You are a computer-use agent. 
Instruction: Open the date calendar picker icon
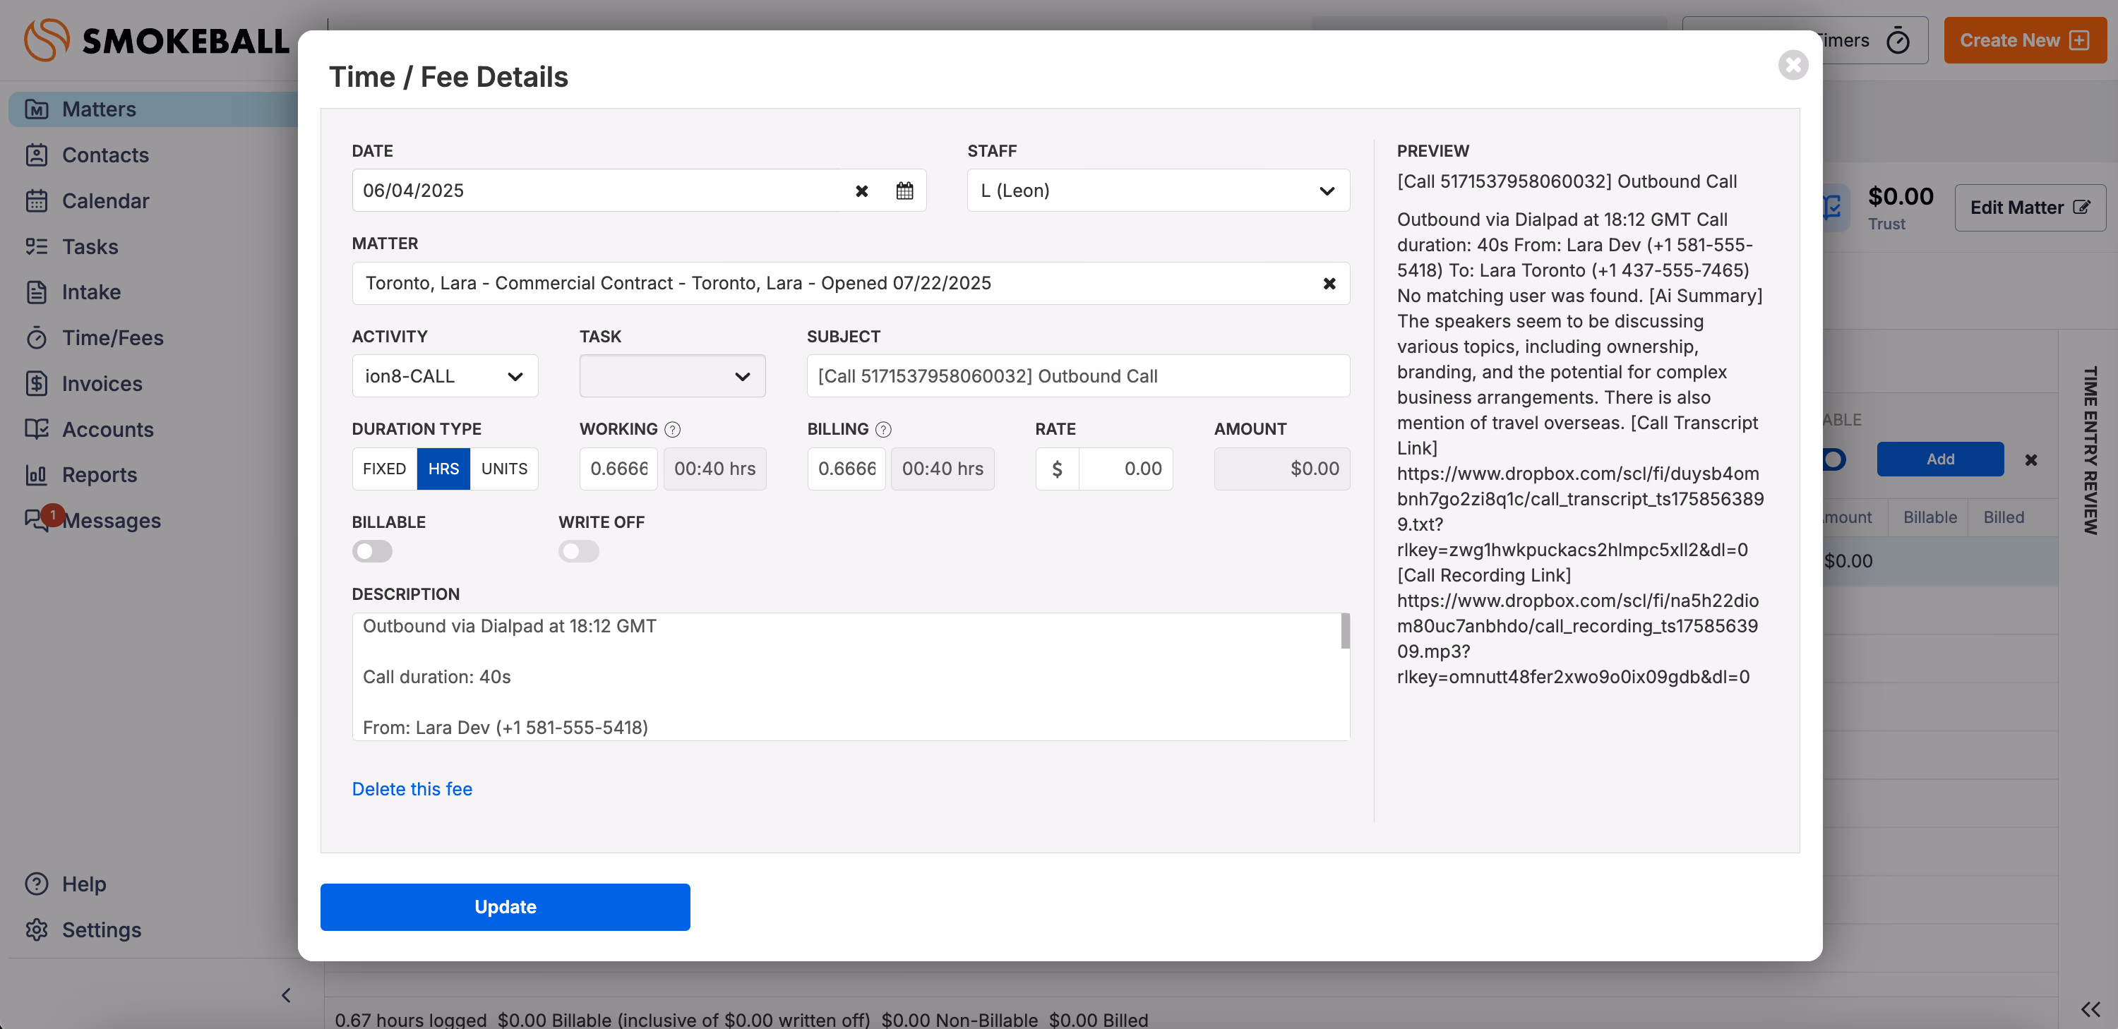click(904, 191)
